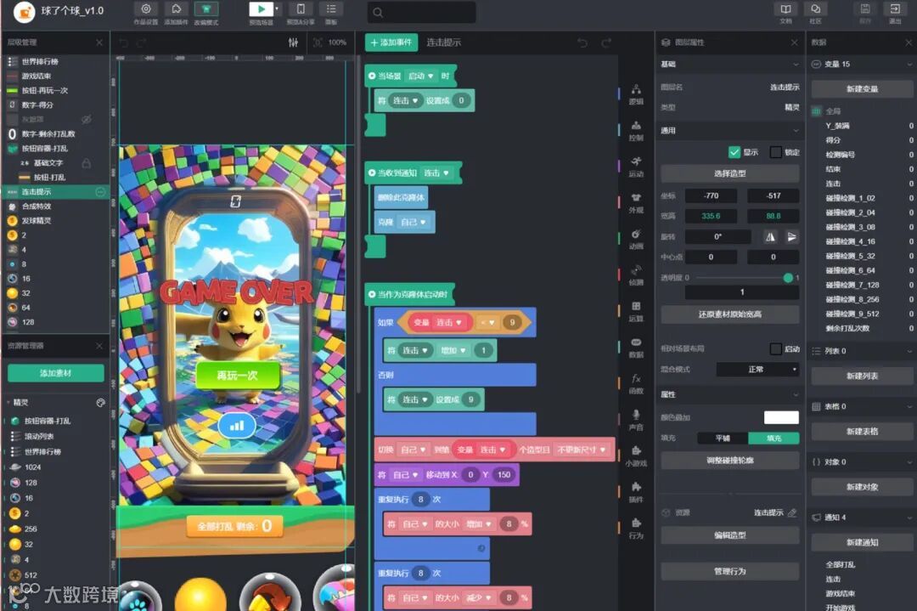Click the pencil edit icon next to resource name
This screenshot has height=611, width=917.
792,512
